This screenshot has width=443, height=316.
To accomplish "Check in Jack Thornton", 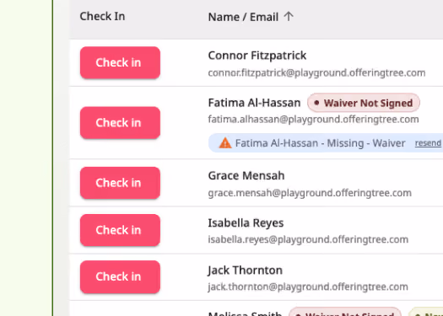I will [120, 276].
